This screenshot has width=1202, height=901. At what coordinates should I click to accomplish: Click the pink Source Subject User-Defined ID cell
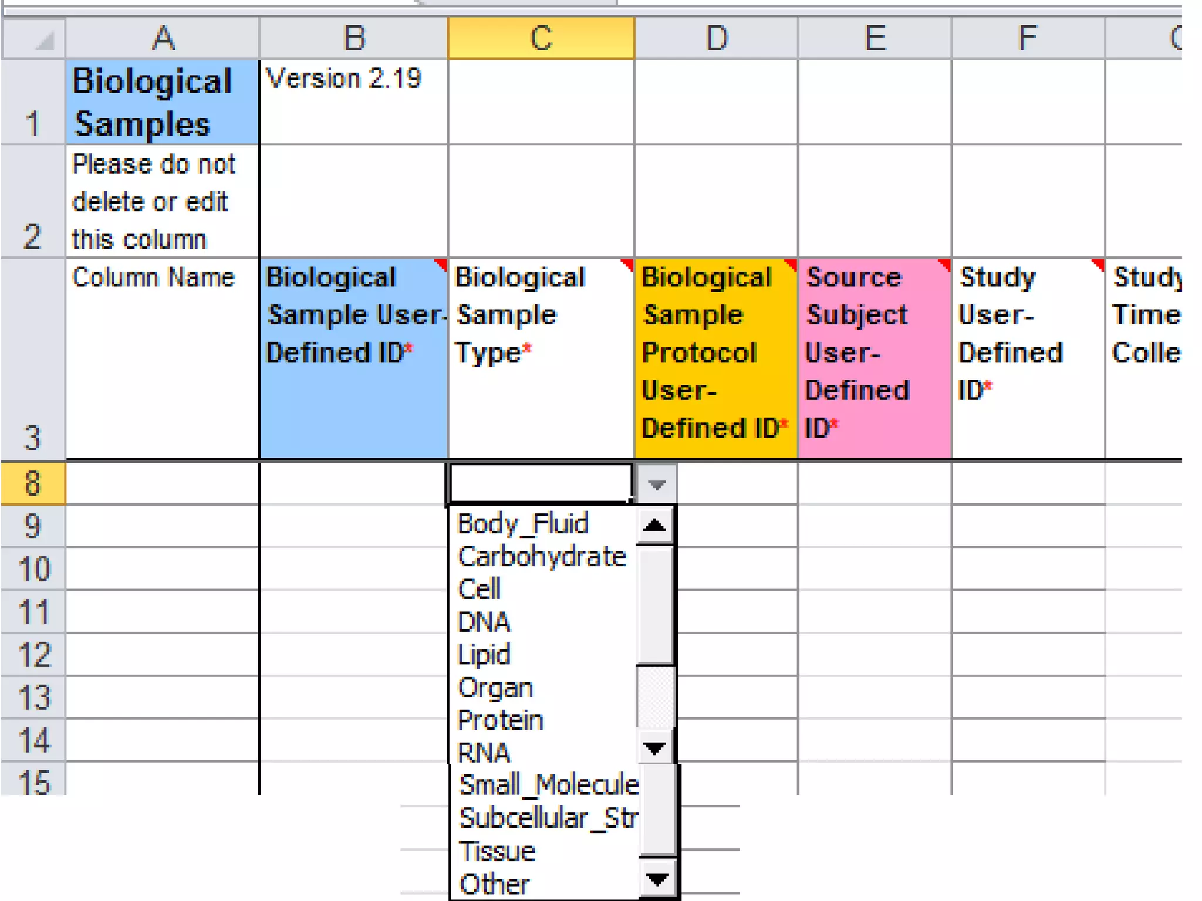pyautogui.click(x=874, y=358)
